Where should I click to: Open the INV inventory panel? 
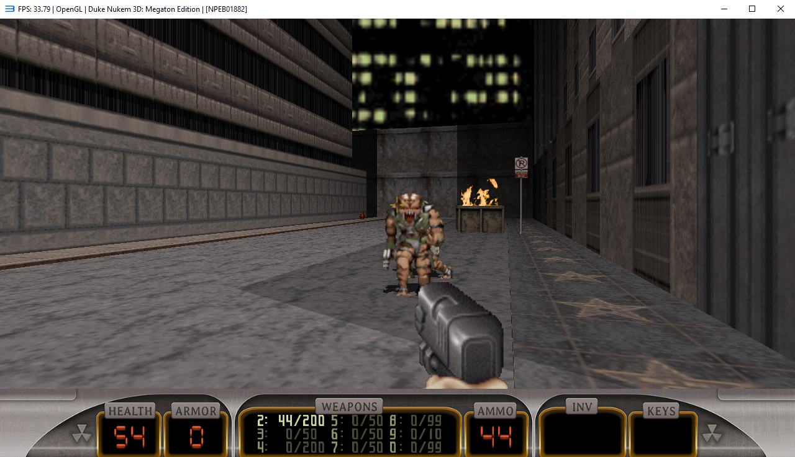click(x=581, y=407)
